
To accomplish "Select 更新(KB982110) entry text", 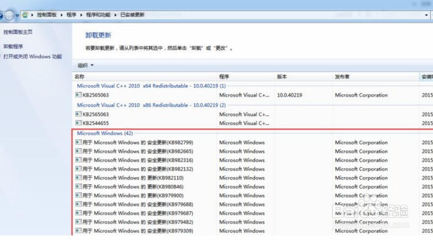I will pos(133,178).
